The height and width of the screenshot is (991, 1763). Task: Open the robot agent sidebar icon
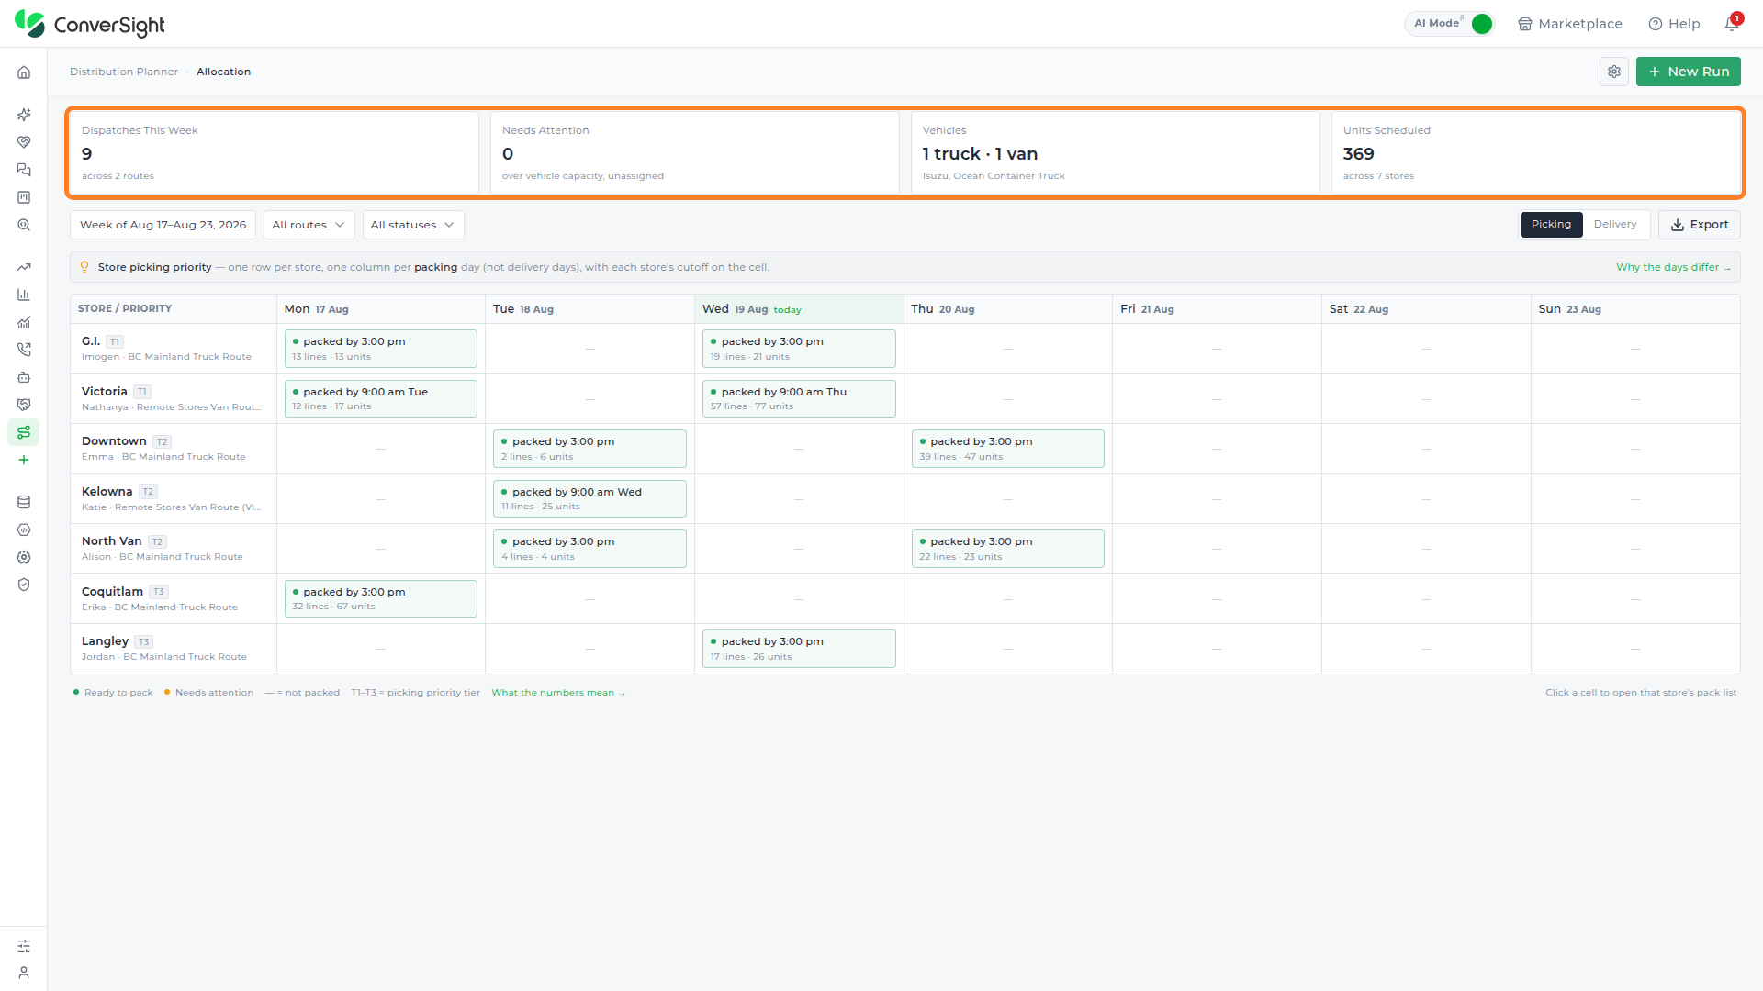click(24, 377)
